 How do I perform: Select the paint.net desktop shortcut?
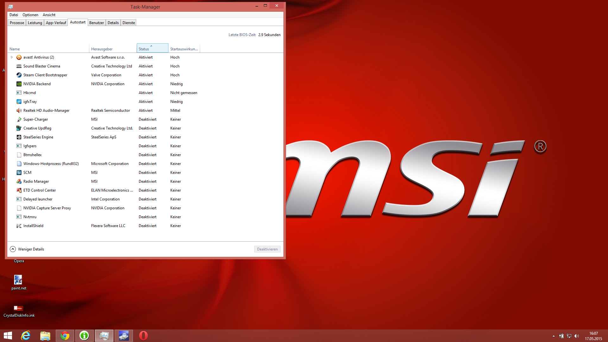[x=19, y=282]
